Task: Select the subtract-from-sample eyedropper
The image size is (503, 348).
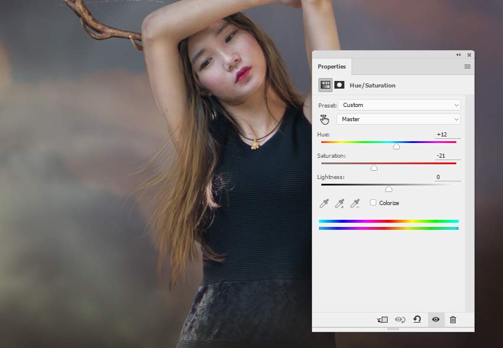Action: 355,203
